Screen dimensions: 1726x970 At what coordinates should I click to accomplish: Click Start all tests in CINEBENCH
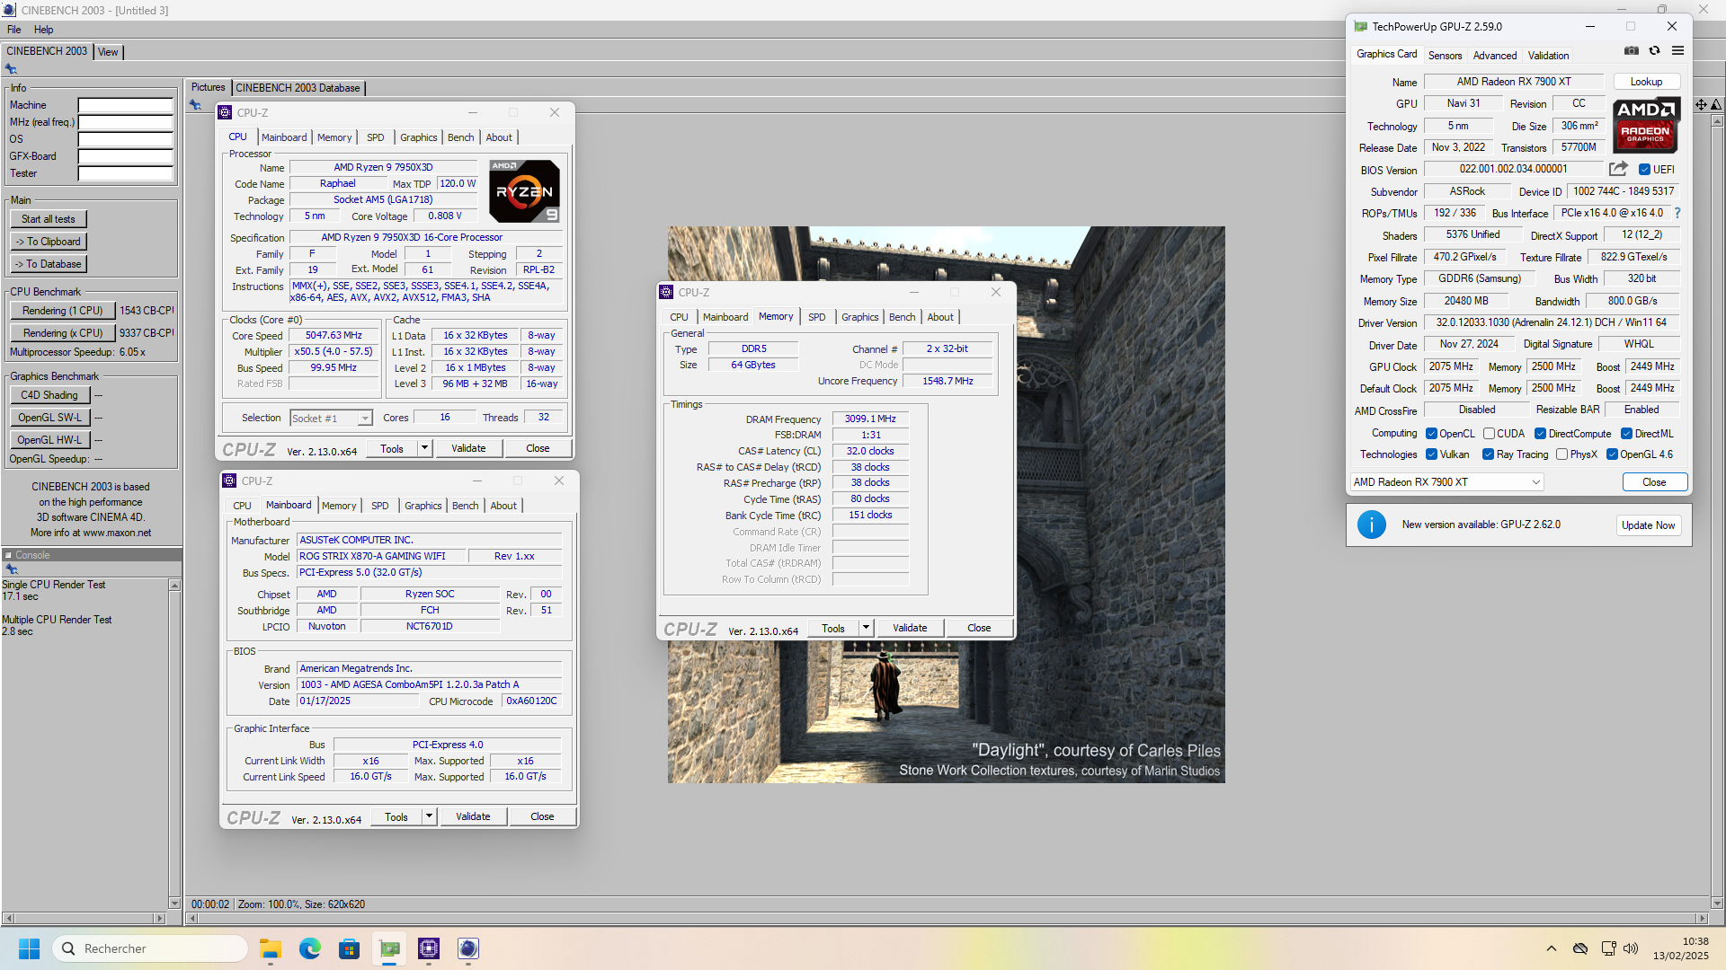point(49,219)
